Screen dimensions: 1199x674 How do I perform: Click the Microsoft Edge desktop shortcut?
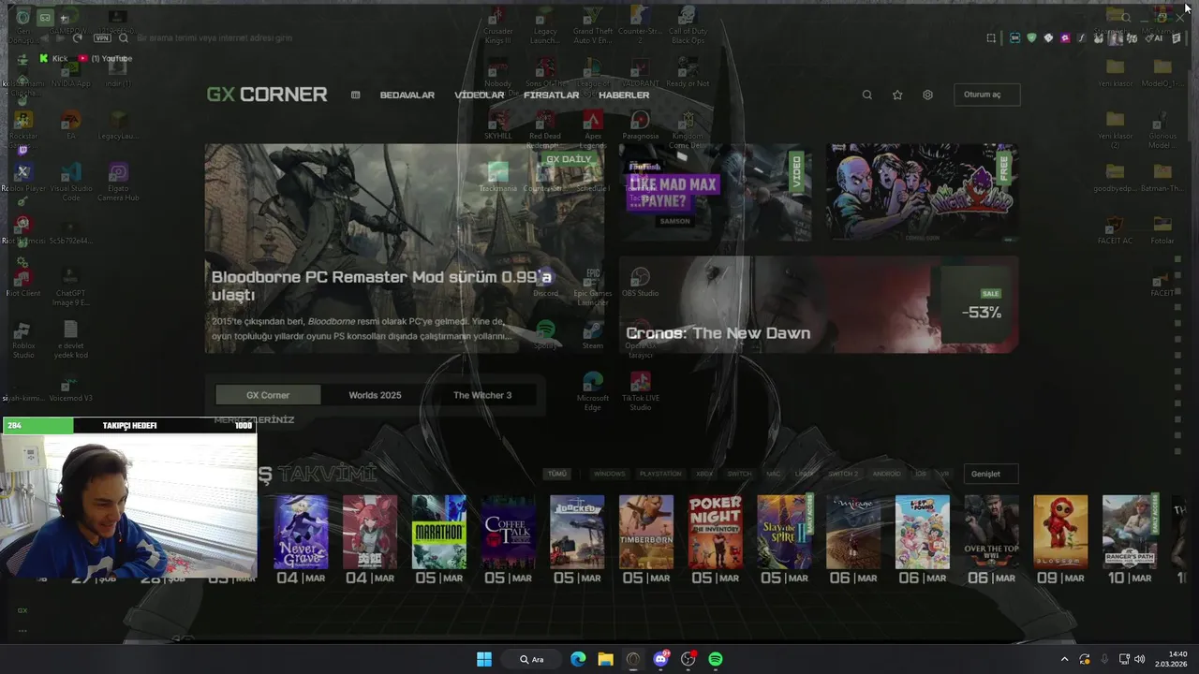[x=593, y=390]
